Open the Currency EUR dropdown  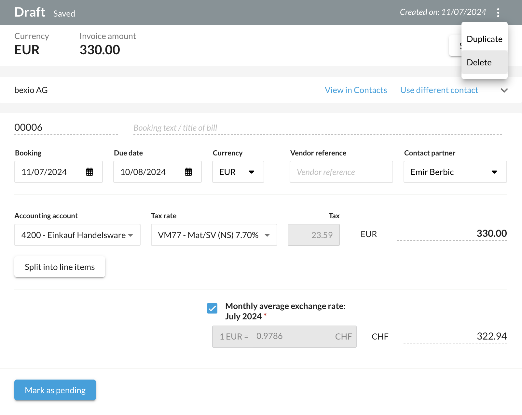click(x=238, y=172)
